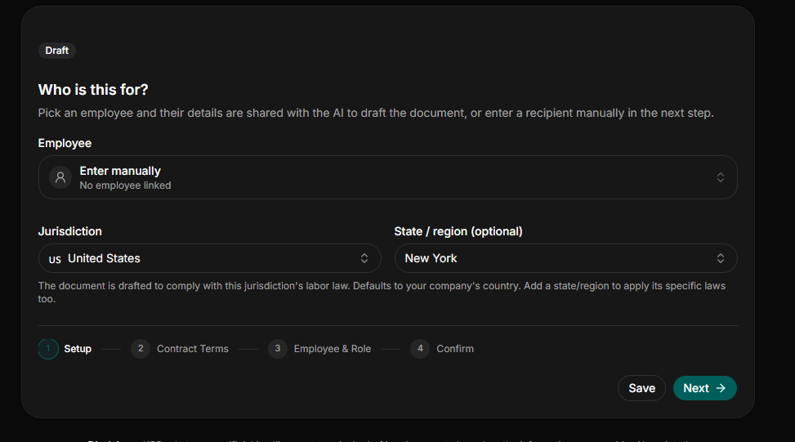Jump to step 2 Contract Terms
The width and height of the screenshot is (795, 442).
coord(180,349)
